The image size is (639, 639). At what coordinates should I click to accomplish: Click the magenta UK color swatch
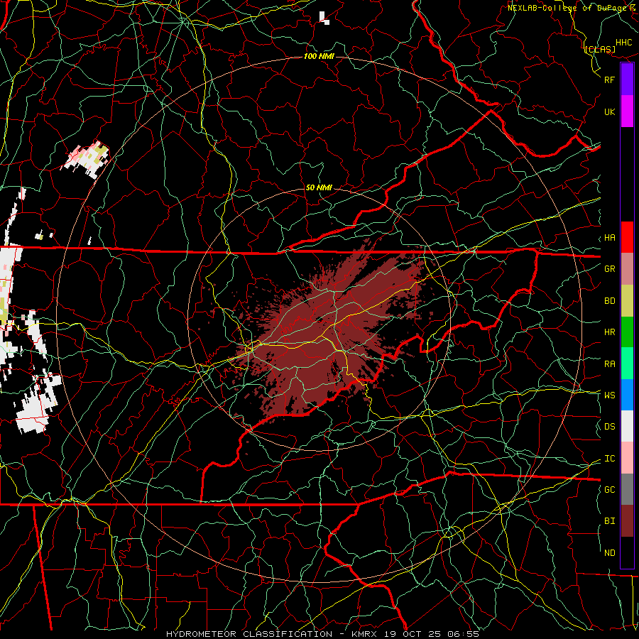[x=627, y=111]
